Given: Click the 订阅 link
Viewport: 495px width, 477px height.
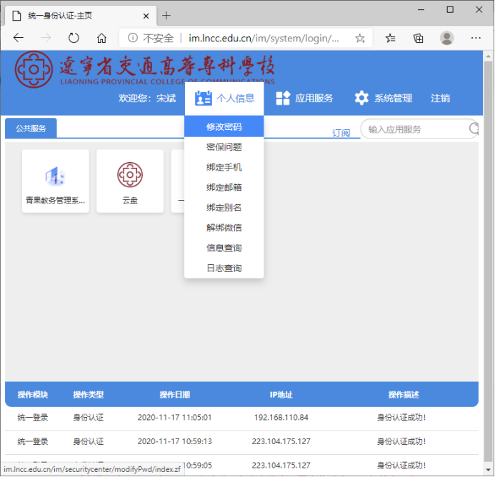Looking at the screenshot, I should [x=341, y=133].
